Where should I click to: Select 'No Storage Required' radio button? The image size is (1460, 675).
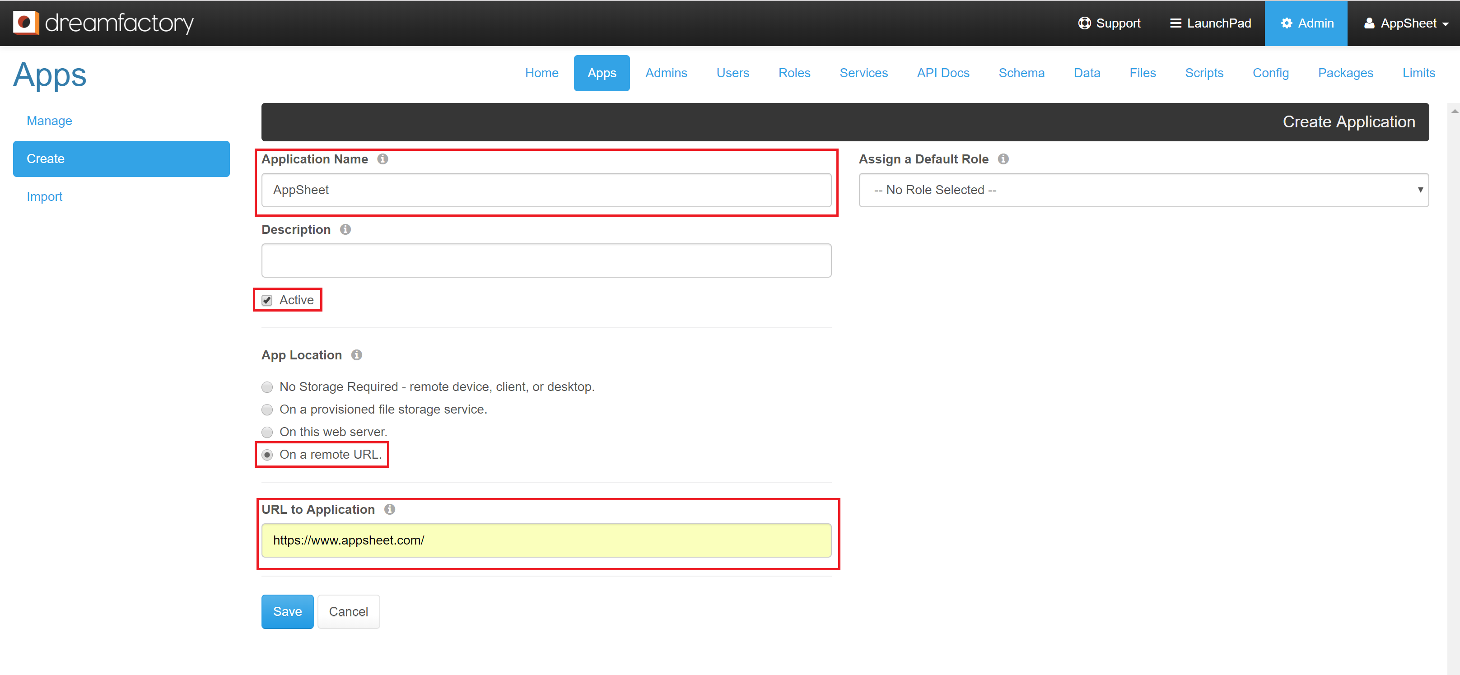tap(268, 386)
